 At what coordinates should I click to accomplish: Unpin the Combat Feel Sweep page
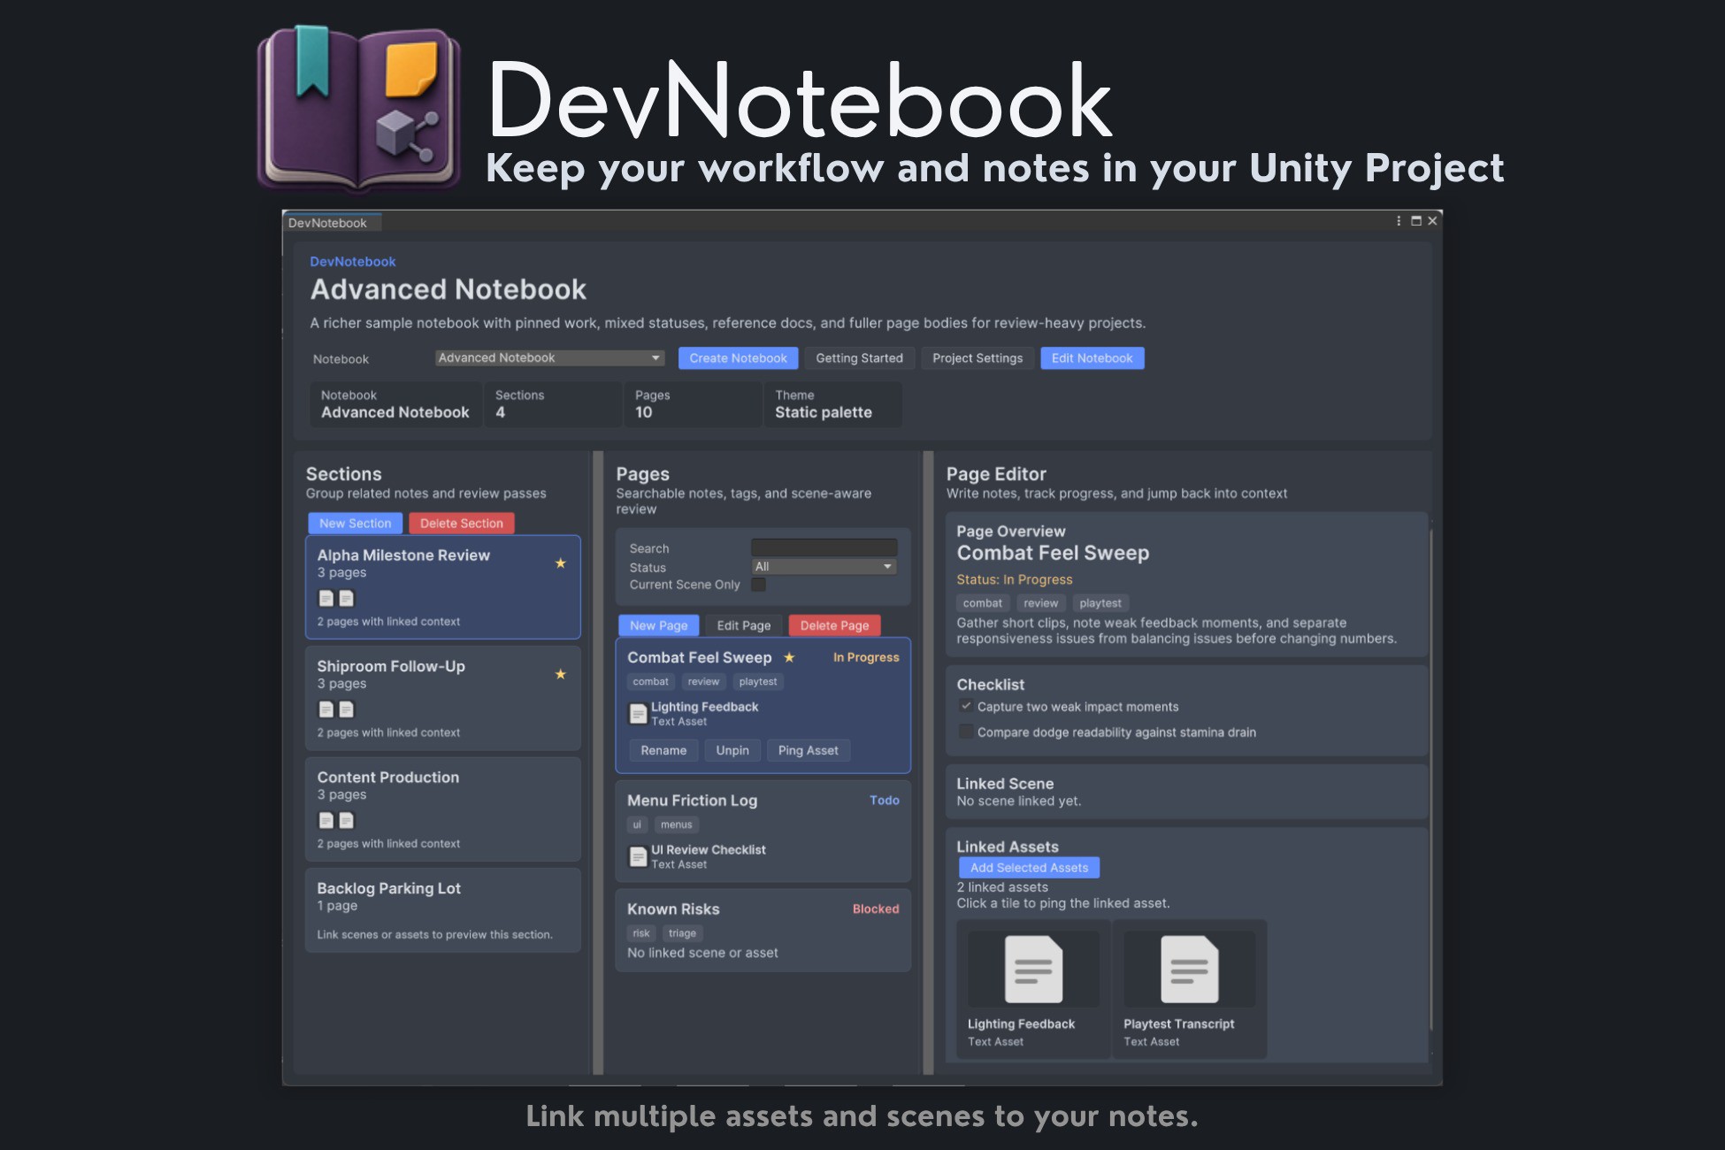click(x=732, y=750)
